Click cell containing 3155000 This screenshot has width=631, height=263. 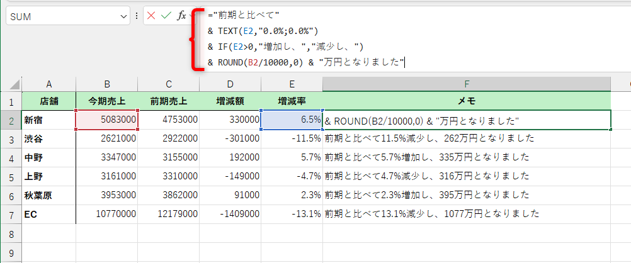click(x=168, y=158)
